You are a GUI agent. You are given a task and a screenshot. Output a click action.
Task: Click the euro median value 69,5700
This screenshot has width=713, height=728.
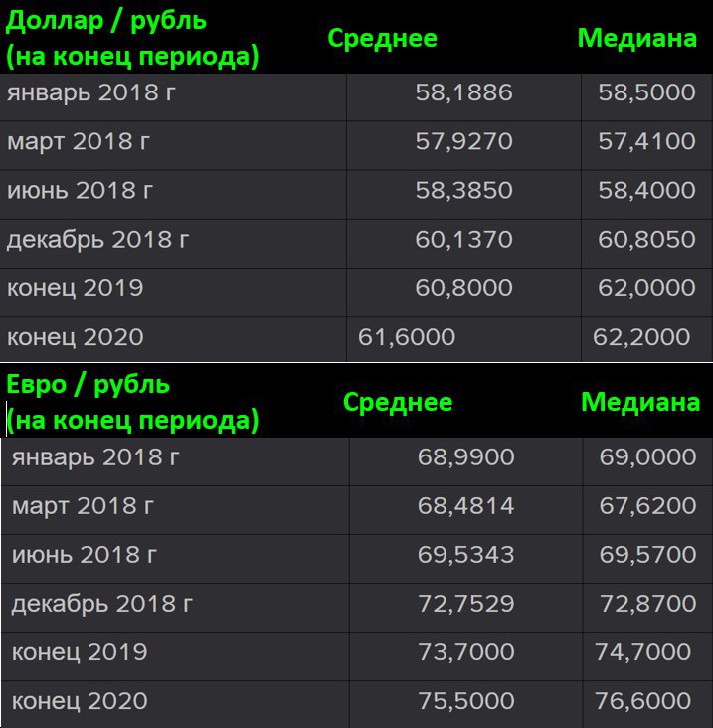point(647,555)
